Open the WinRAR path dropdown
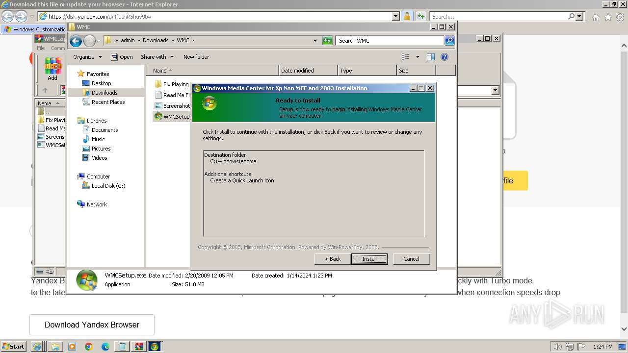 tap(495, 90)
